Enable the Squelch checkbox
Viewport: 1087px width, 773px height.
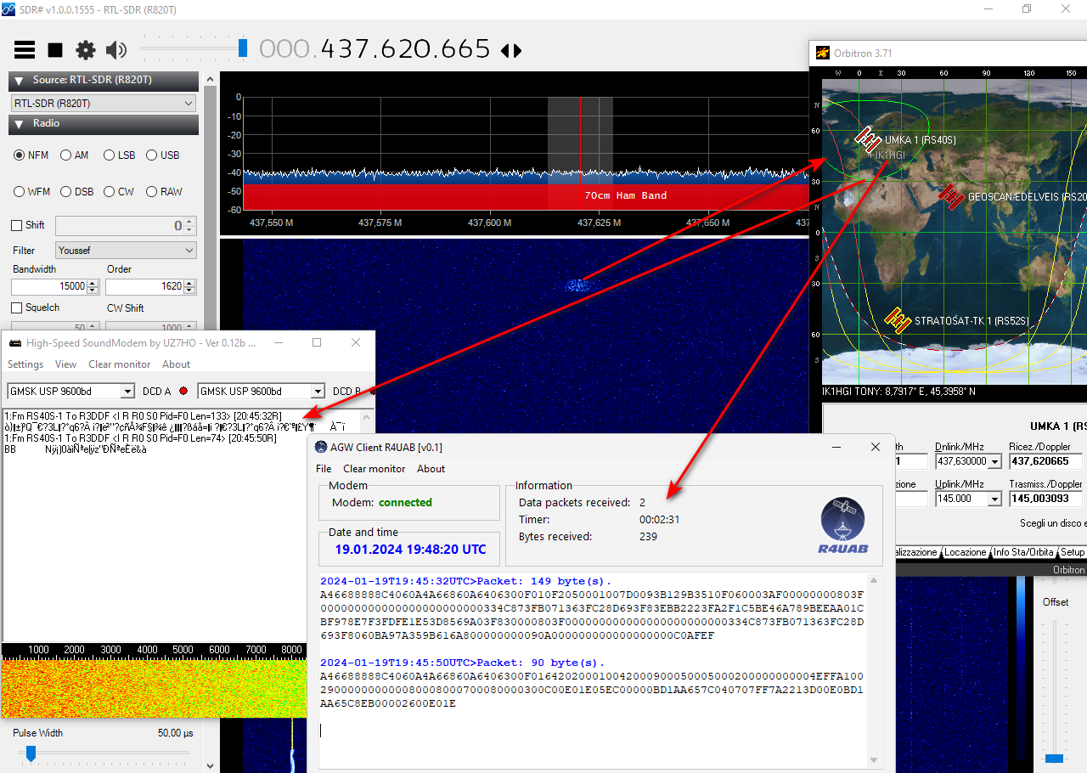tap(17, 308)
